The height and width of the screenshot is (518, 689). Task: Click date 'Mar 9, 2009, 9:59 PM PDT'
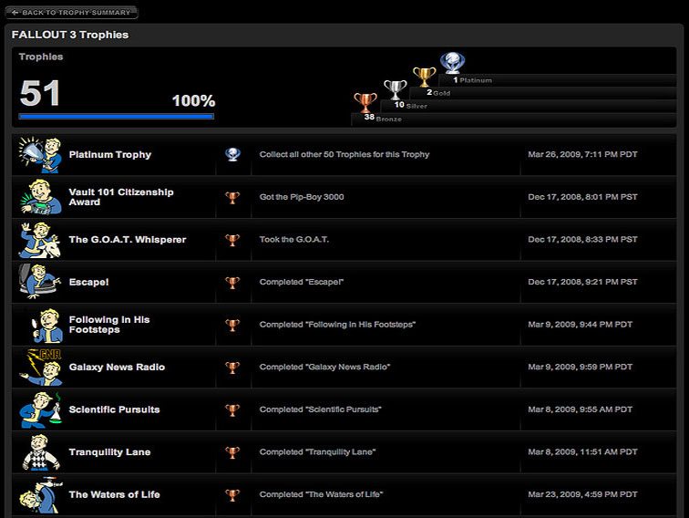pos(580,368)
